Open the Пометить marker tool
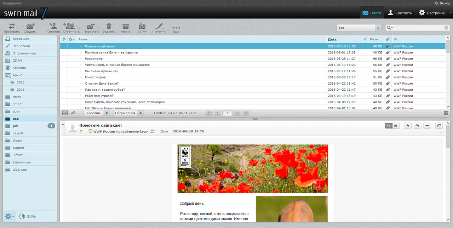 click(x=159, y=28)
